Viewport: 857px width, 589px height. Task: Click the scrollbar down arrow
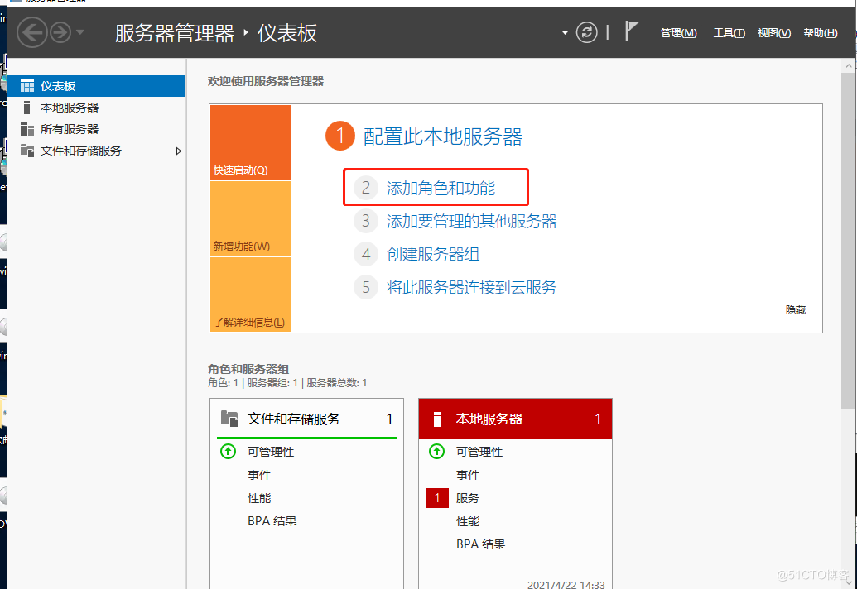tap(848, 582)
